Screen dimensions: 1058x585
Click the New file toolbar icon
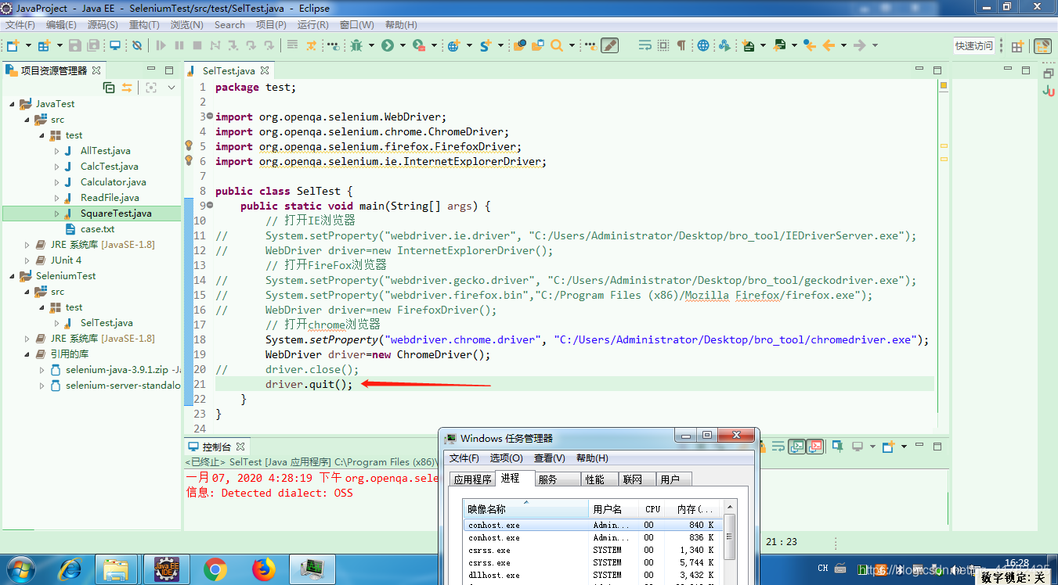pos(12,45)
